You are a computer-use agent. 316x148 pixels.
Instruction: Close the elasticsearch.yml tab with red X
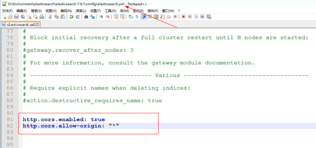point(37,25)
